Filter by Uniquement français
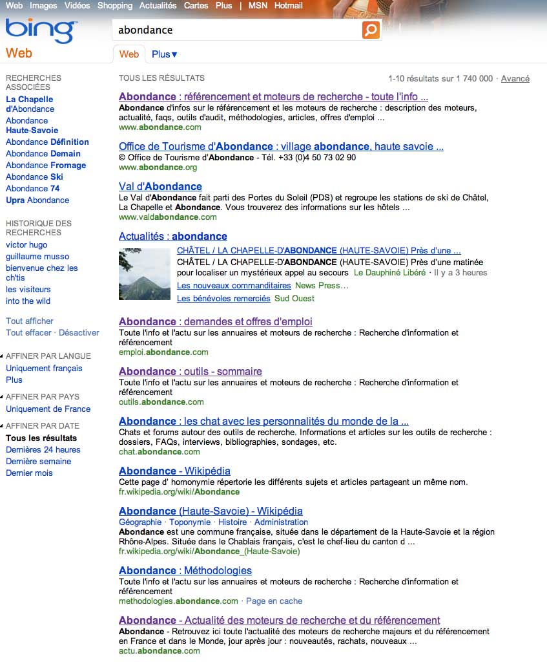Viewport: 547px width, 664px height. coord(44,369)
